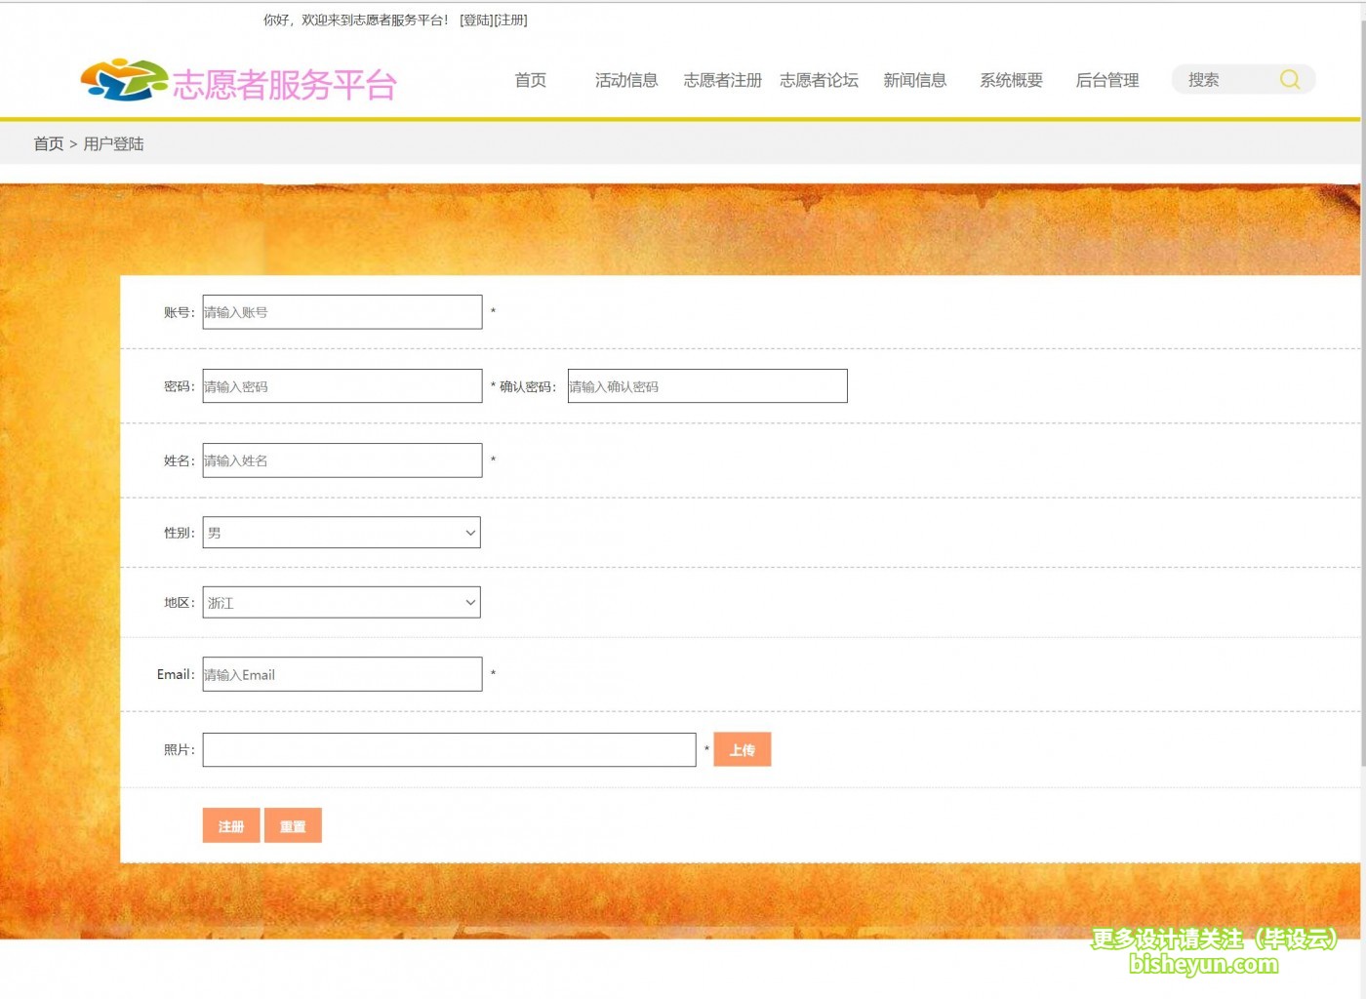Image resolution: width=1366 pixels, height=999 pixels.
Task: Open 后台管理 in navigation
Action: coord(1106,81)
